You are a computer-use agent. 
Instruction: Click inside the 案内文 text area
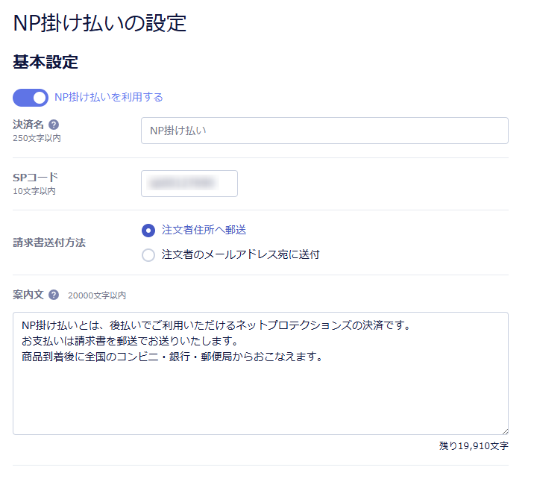click(x=260, y=373)
